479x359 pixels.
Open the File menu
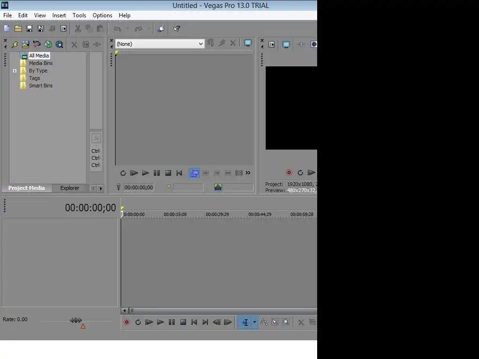pyautogui.click(x=7, y=15)
